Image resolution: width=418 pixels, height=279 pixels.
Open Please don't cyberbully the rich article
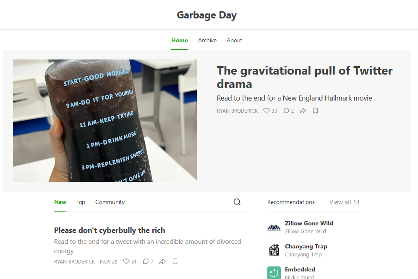pos(110,230)
